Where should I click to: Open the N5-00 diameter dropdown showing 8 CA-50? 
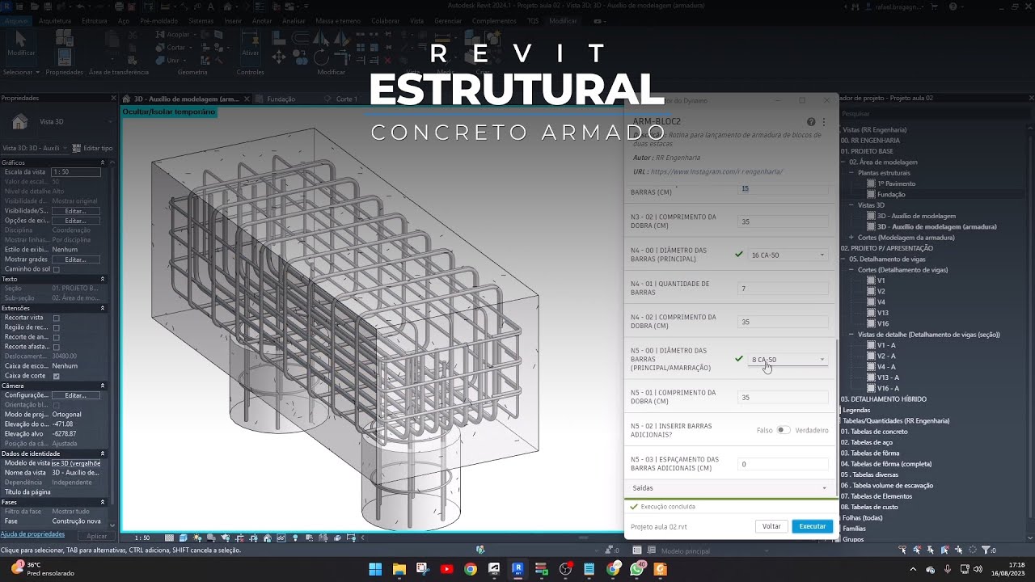(x=788, y=360)
